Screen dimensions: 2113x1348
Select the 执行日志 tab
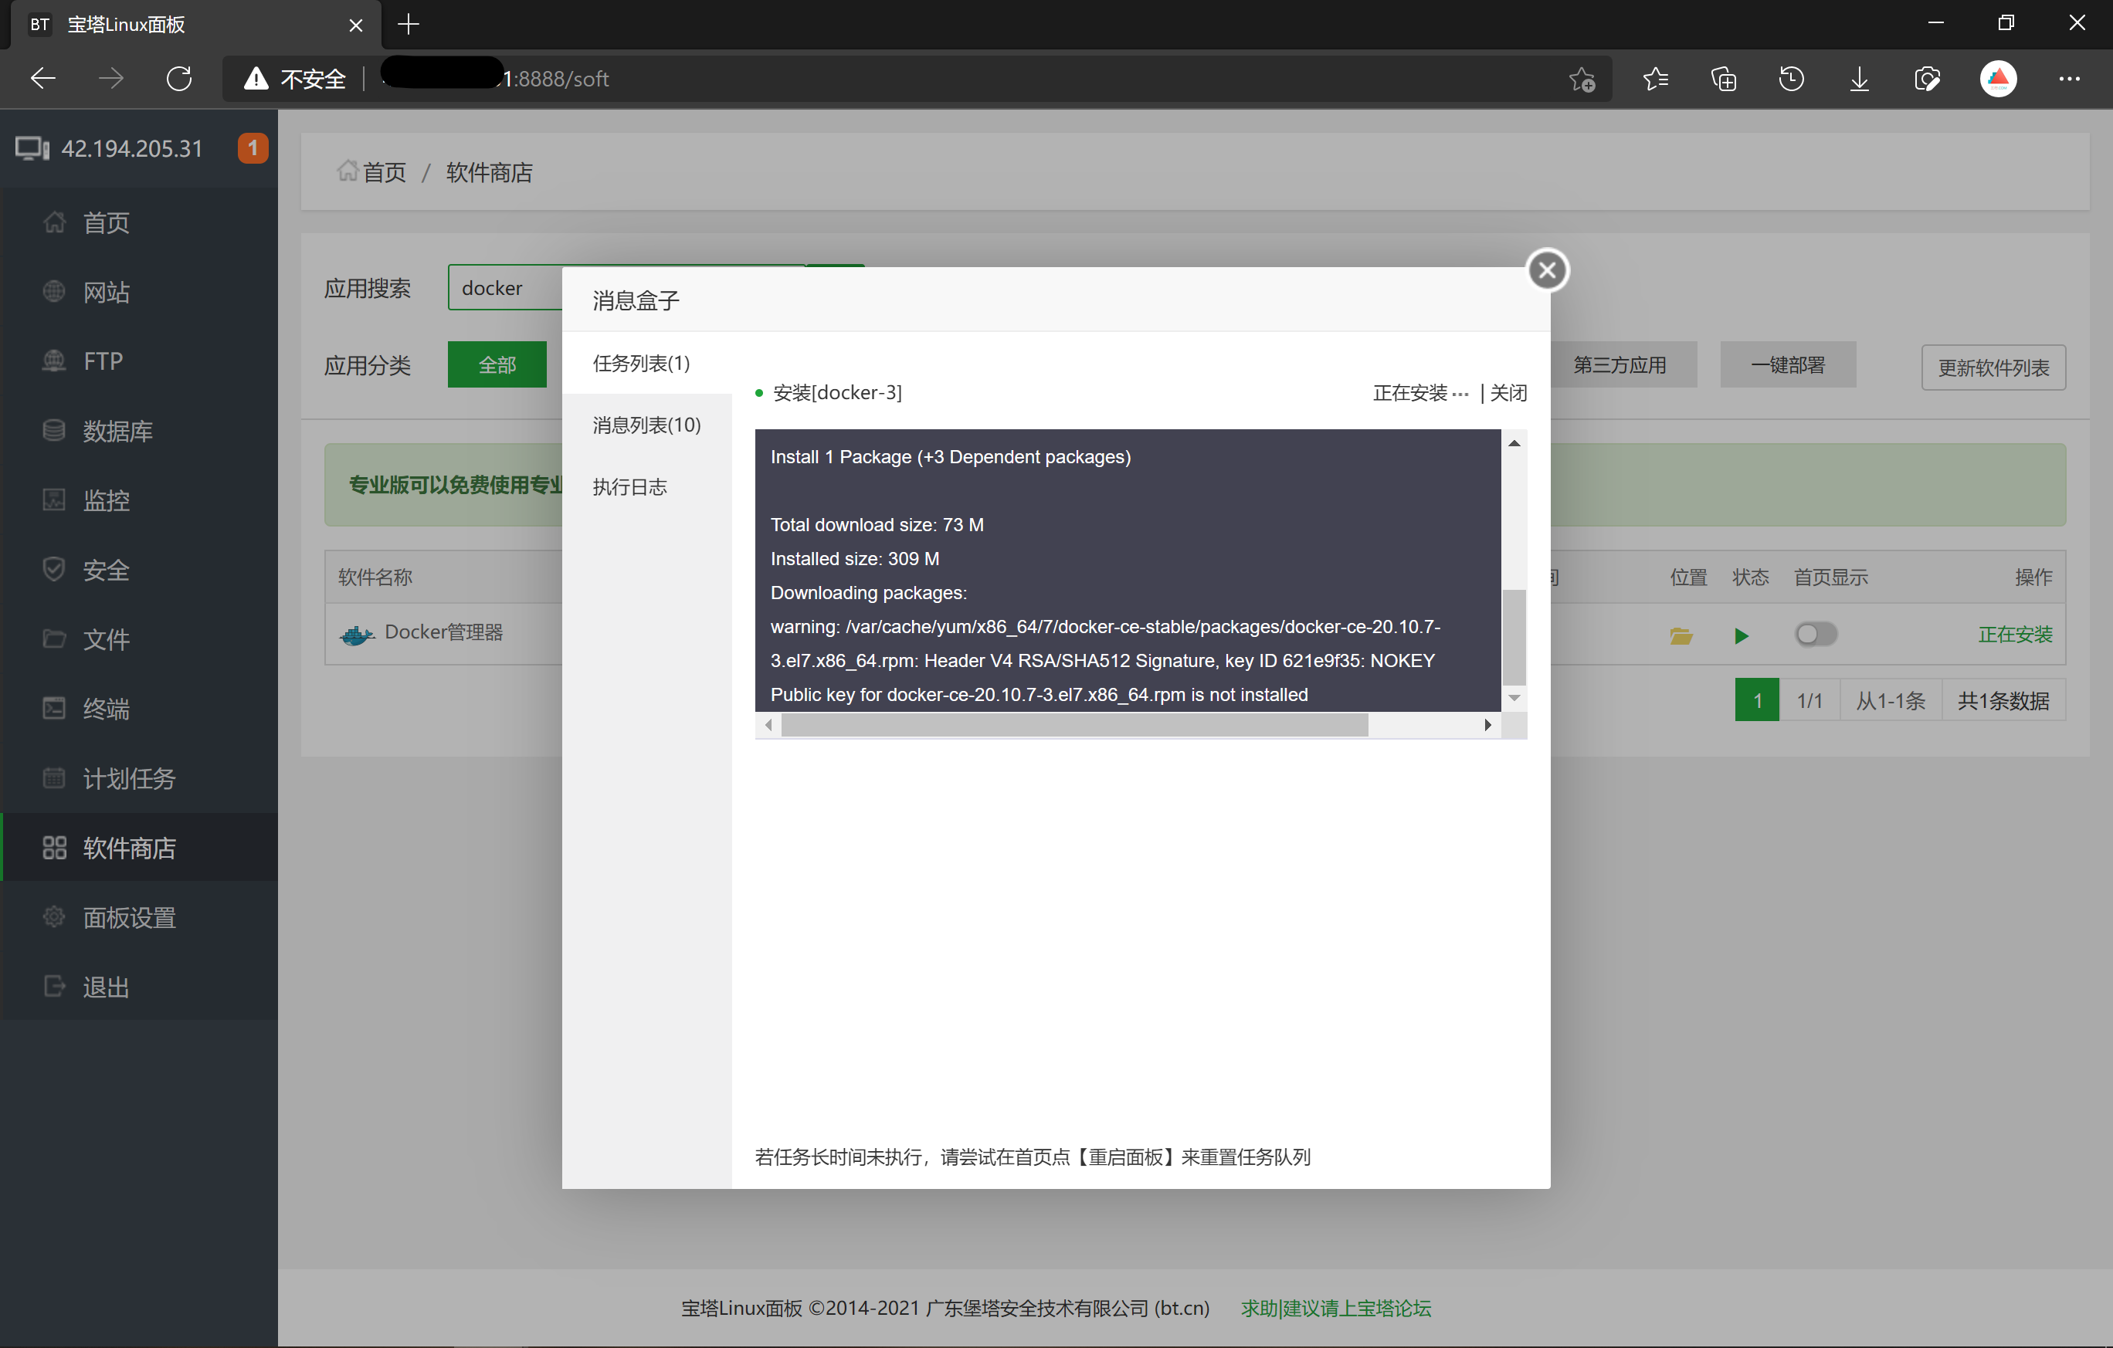(646, 486)
